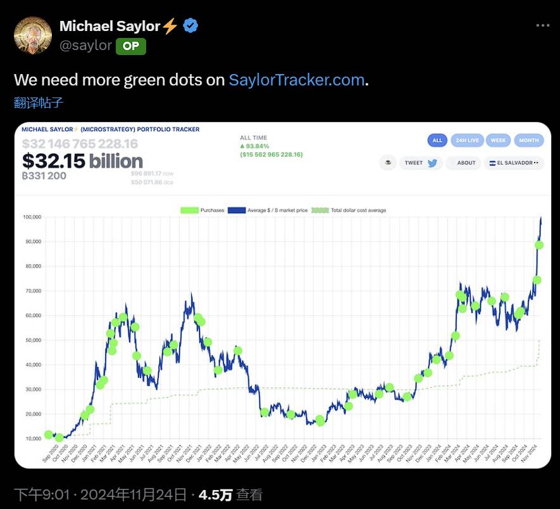Viewport: 560px width, 509px height.
Task: Enable the WEEK time range
Action: pos(498,140)
